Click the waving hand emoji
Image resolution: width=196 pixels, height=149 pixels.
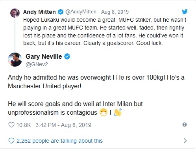click(118, 112)
